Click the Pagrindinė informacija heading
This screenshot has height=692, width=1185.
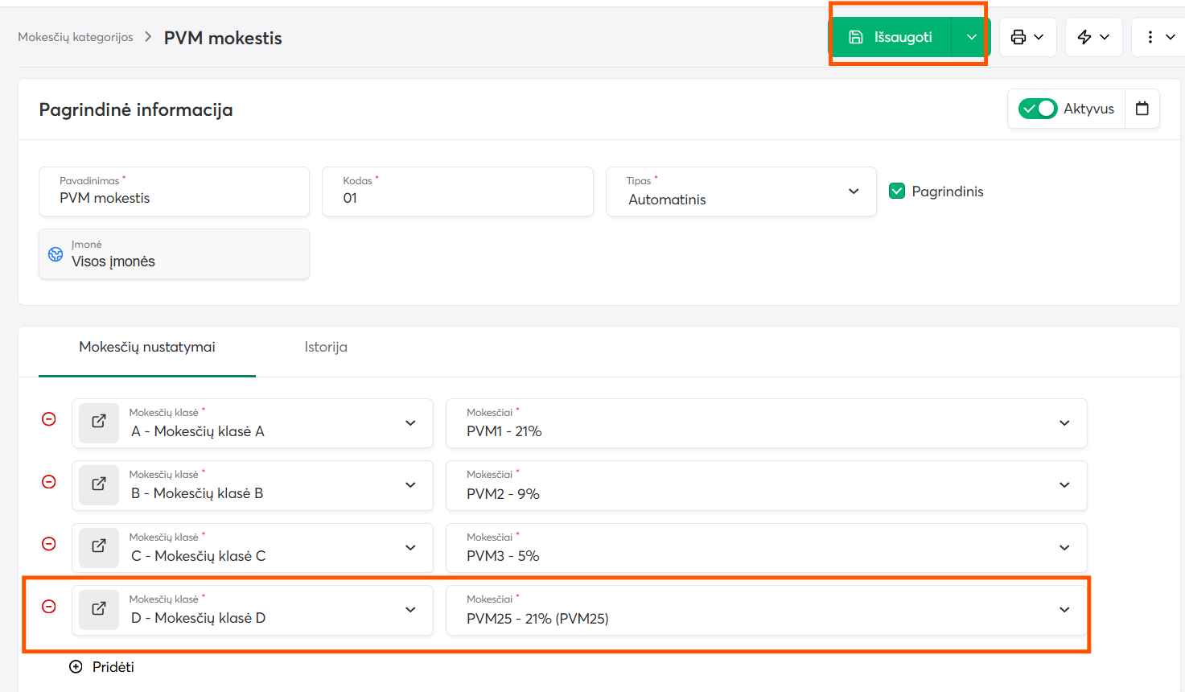click(x=136, y=109)
